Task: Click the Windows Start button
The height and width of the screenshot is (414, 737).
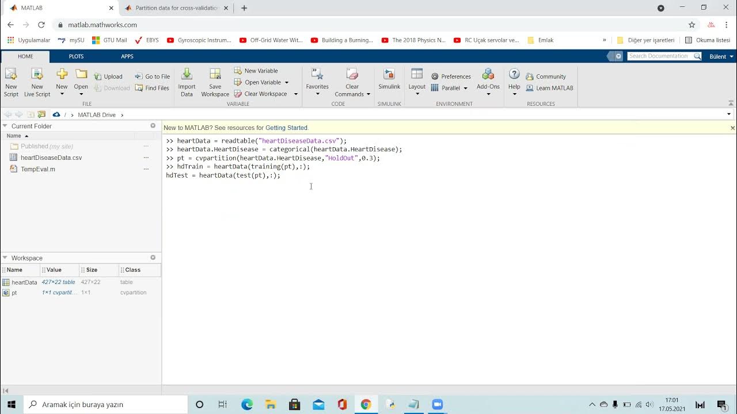Action: [11, 405]
